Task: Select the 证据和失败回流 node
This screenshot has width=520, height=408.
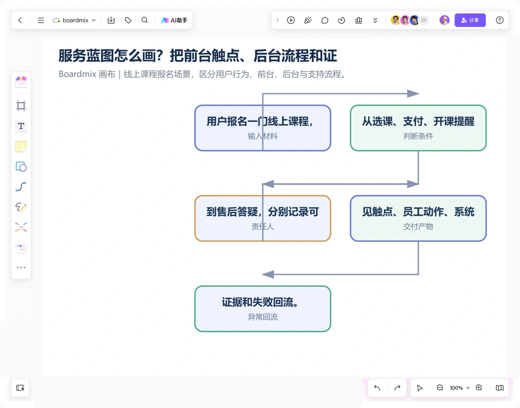Action: click(263, 309)
